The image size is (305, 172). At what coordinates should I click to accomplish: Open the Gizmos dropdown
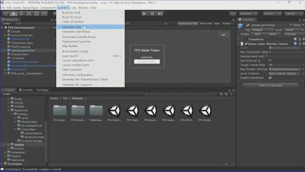[x=228, y=23]
